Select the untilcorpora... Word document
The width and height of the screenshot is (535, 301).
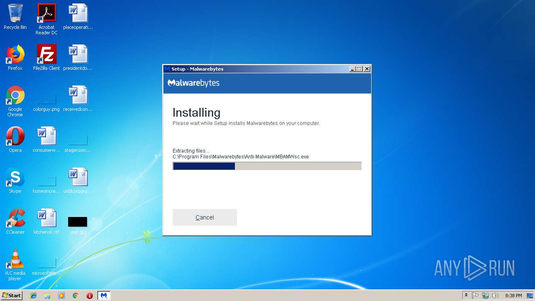[78, 181]
